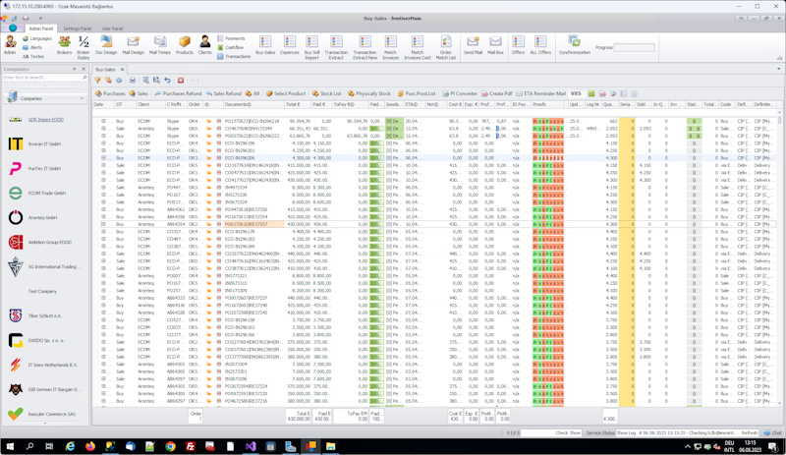Open Brokers from the ribbon
The image size is (786, 455).
[x=64, y=45]
